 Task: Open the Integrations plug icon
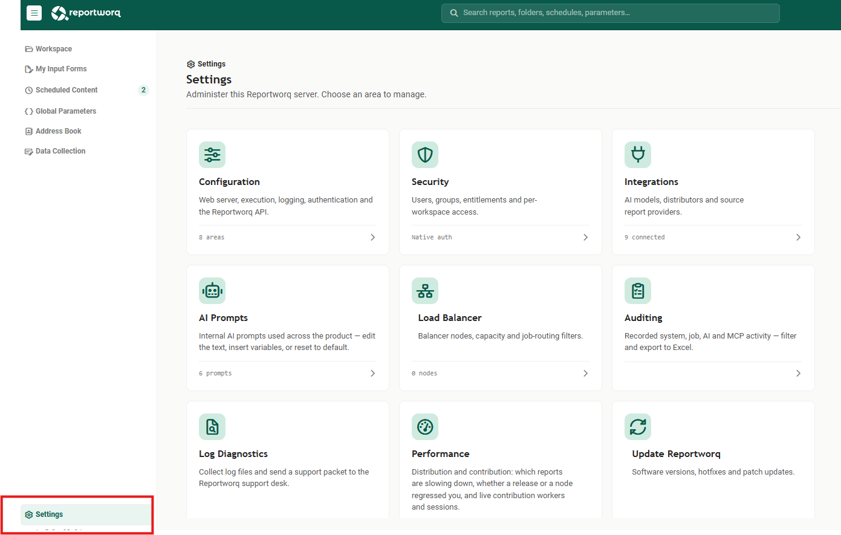coord(638,155)
